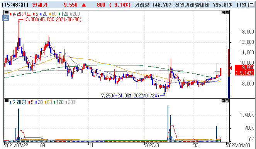The width and height of the screenshot is (256, 149).
Task: Maximize the 거래량 volume panel
Action: pos(223,101)
